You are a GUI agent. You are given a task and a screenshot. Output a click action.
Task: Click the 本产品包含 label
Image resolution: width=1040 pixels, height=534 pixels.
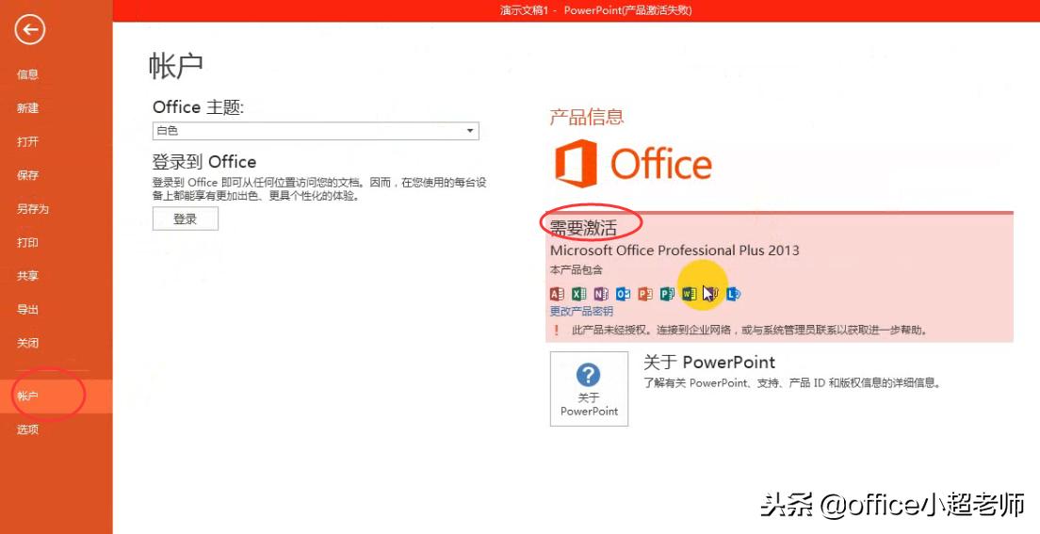pyautogui.click(x=577, y=270)
